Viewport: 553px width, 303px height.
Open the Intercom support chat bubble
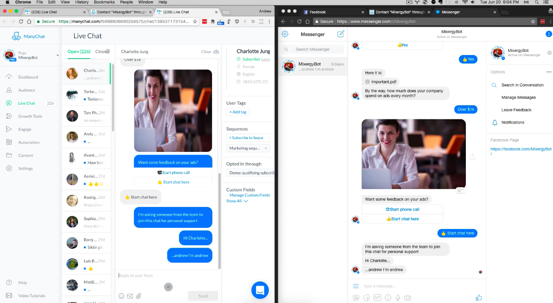[260, 290]
